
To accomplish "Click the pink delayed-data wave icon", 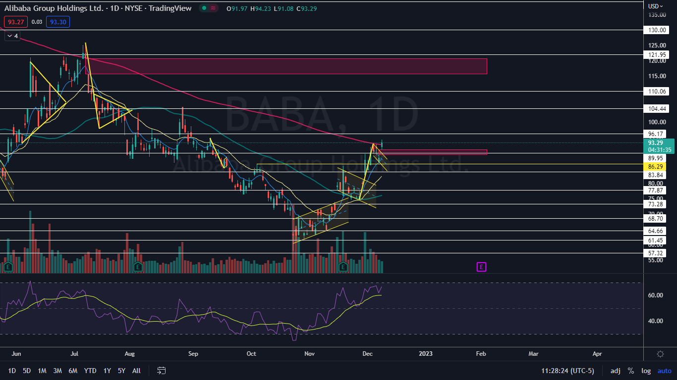I will click(x=214, y=8).
